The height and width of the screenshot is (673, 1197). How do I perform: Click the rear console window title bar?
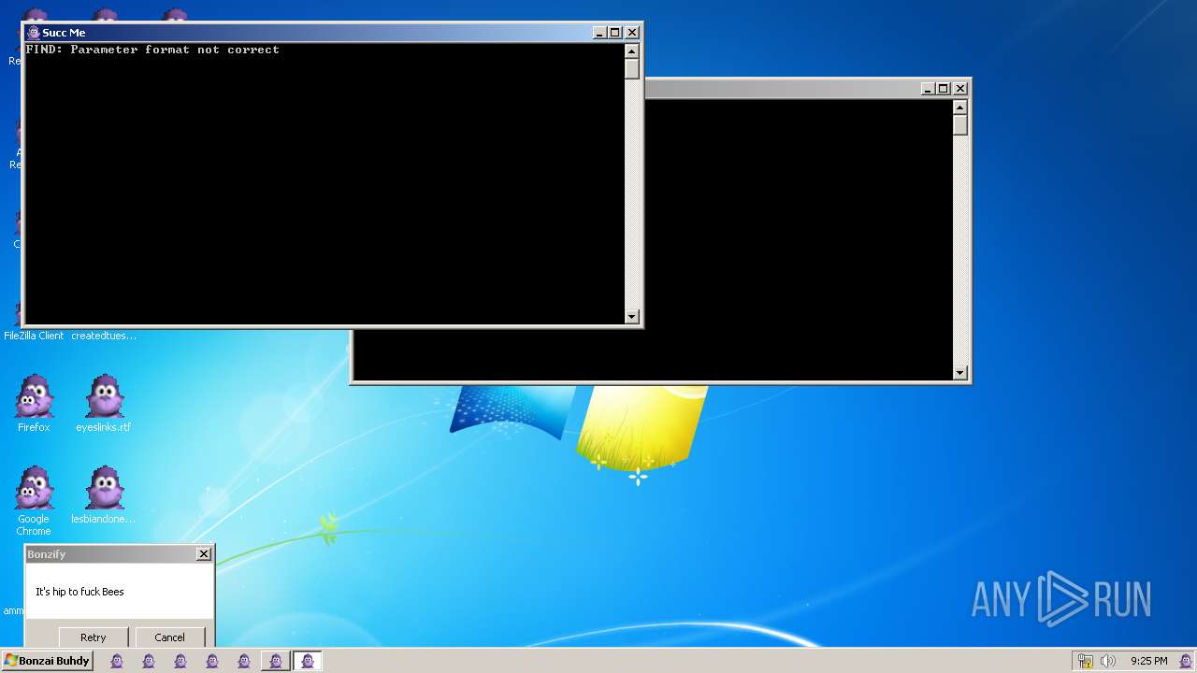[781, 89]
